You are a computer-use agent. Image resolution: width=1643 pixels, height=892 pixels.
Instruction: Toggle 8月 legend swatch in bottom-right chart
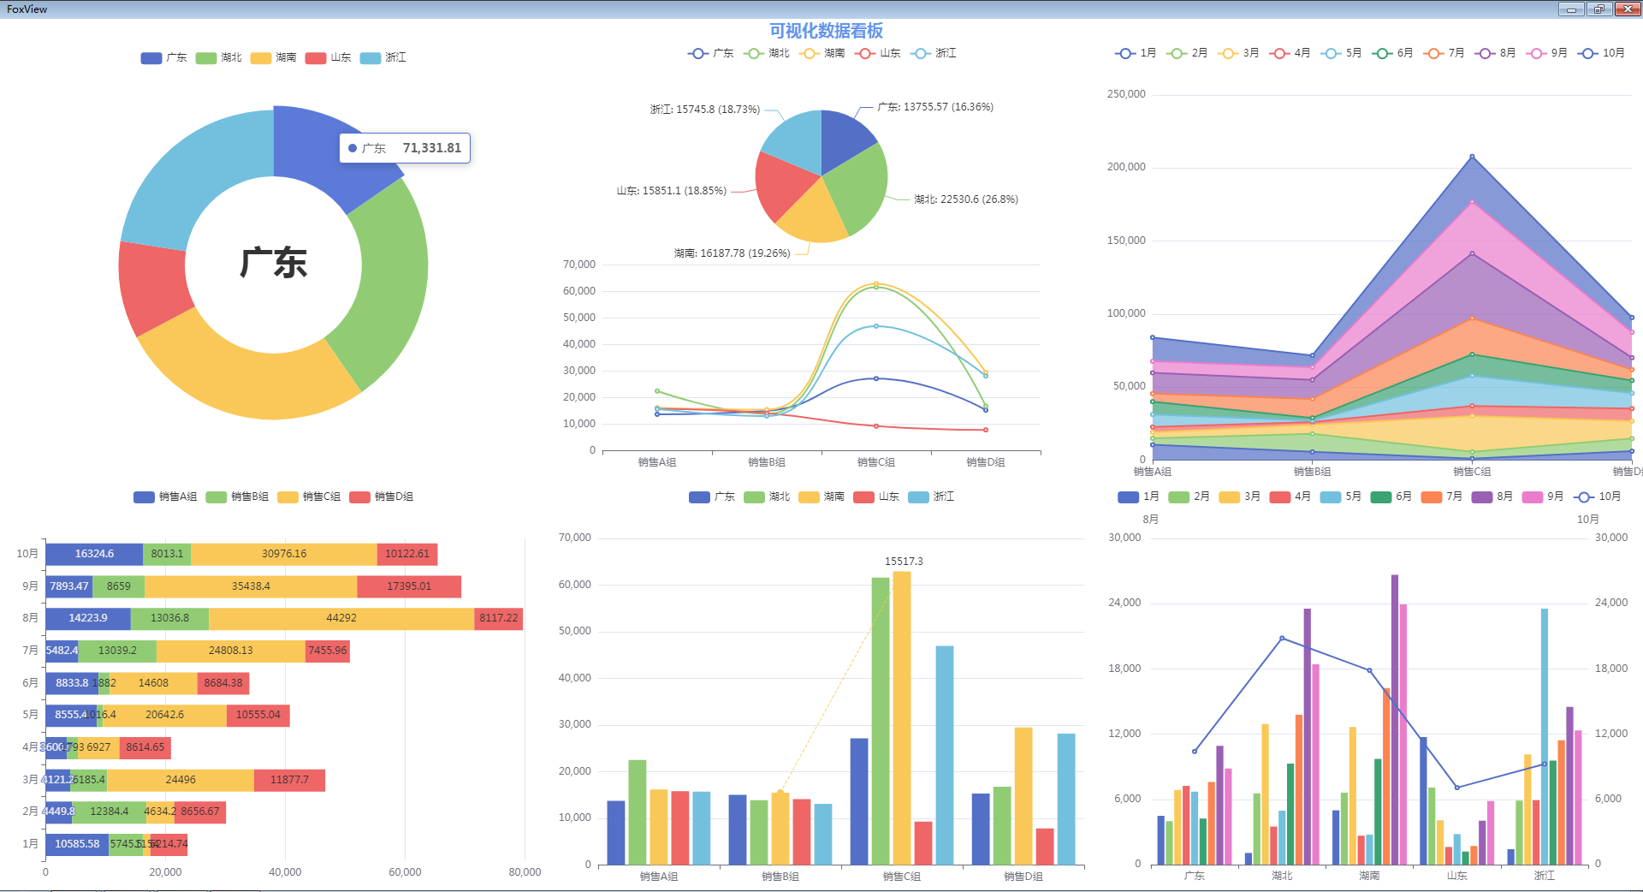[1481, 497]
